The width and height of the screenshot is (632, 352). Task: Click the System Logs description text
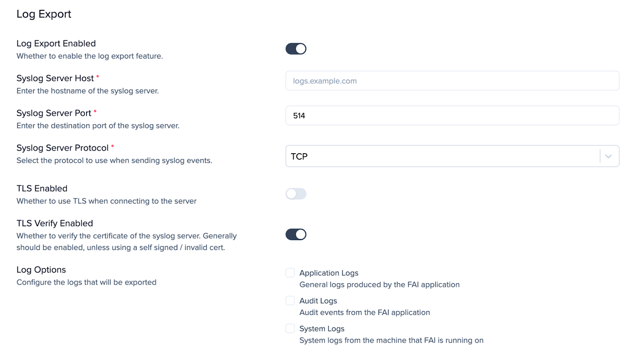(391, 340)
